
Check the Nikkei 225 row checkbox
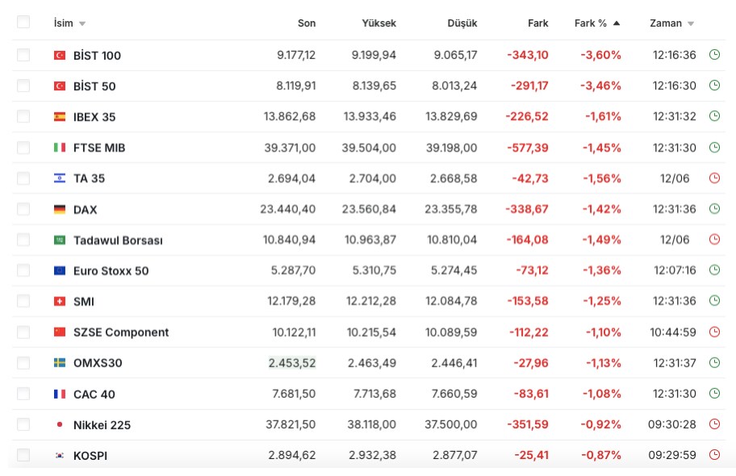23,424
